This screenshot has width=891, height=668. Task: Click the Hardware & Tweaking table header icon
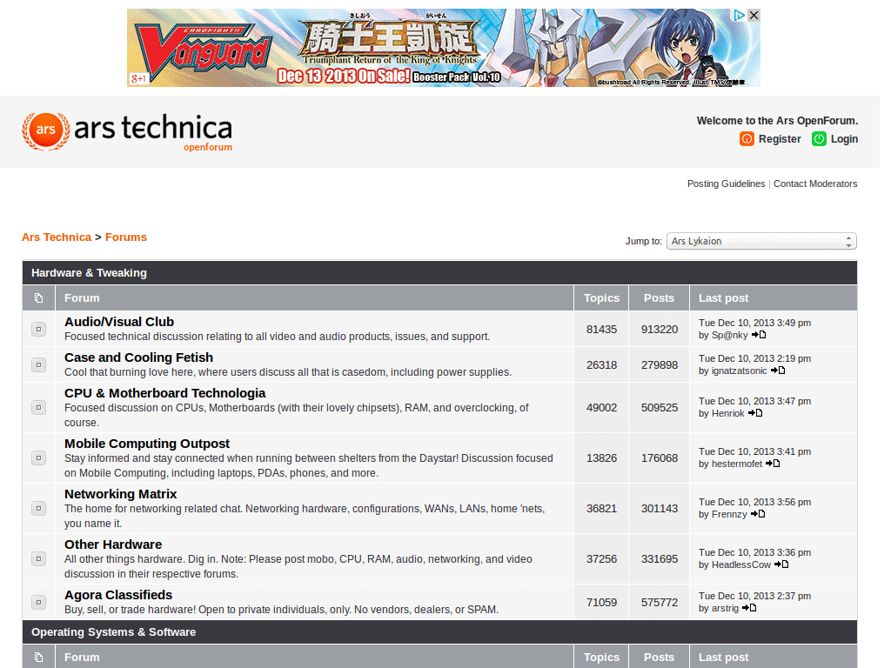(38, 298)
